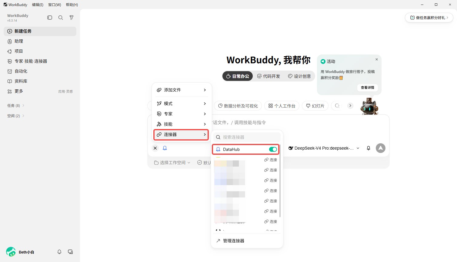Open 专家 submenu
Screen dimensions: 457x262
point(182,114)
